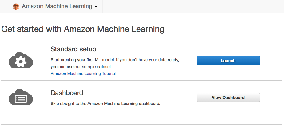Click the Dashboard section heading
The image size is (284, 127).
pyautogui.click(x=67, y=93)
